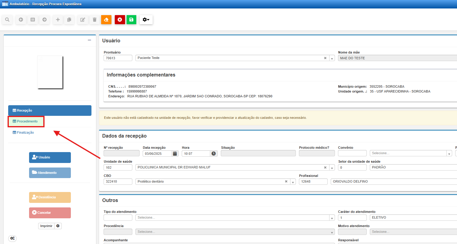Go to previous record with left arrow
This screenshot has height=244, width=457.
21,20
